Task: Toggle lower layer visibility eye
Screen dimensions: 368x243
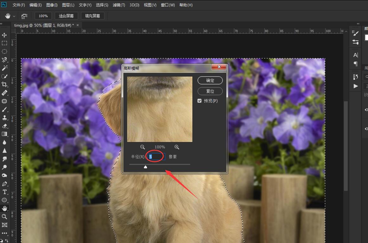Action: [x=366, y=129]
